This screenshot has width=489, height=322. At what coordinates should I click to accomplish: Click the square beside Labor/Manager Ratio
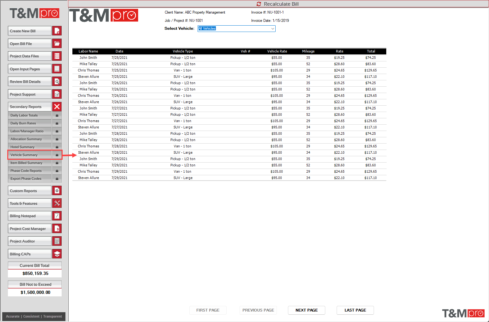(x=57, y=131)
